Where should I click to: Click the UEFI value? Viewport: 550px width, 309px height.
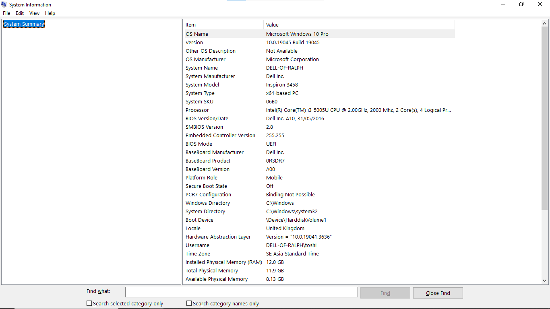[x=271, y=144]
